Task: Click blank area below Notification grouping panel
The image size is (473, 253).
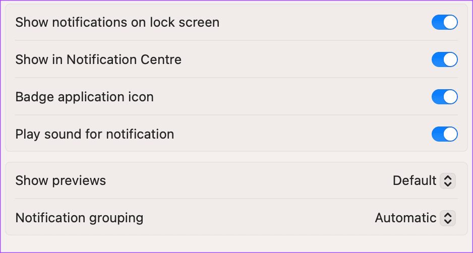Action: (236, 244)
